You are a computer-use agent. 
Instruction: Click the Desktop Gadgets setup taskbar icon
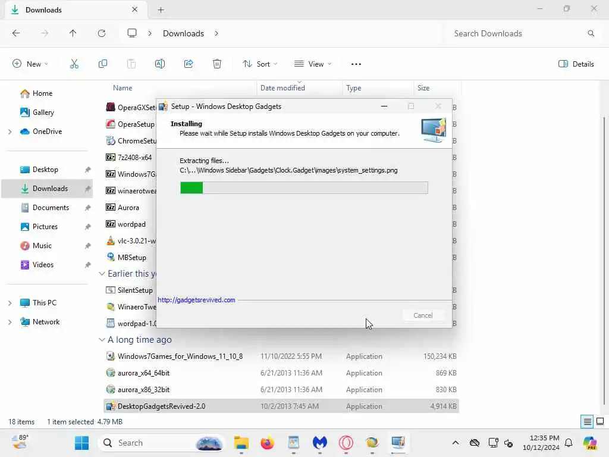pyautogui.click(x=398, y=443)
